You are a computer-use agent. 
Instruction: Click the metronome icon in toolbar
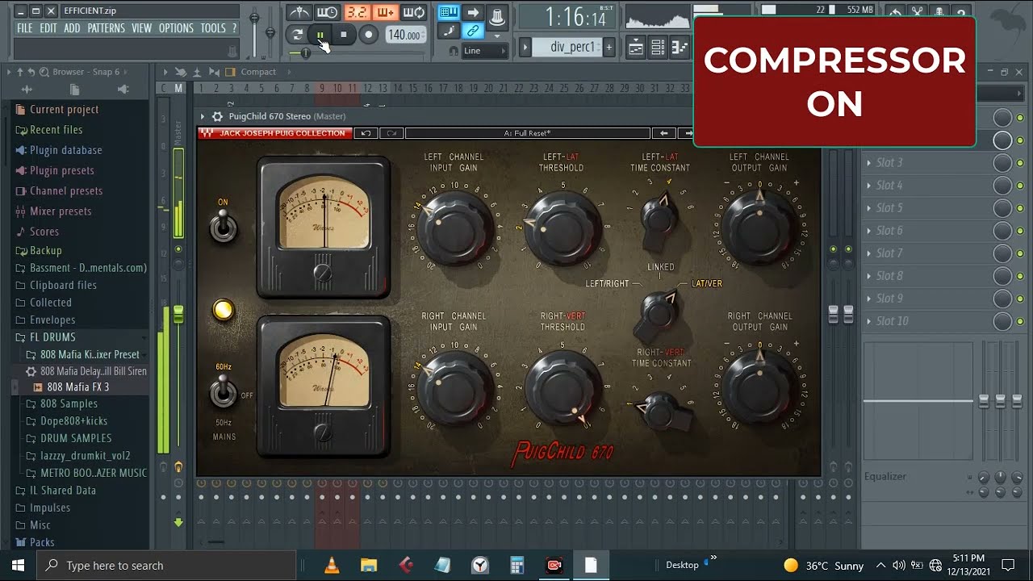point(299,12)
